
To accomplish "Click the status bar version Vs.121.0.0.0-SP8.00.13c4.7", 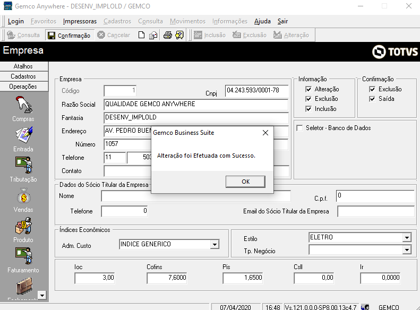I will [321, 307].
